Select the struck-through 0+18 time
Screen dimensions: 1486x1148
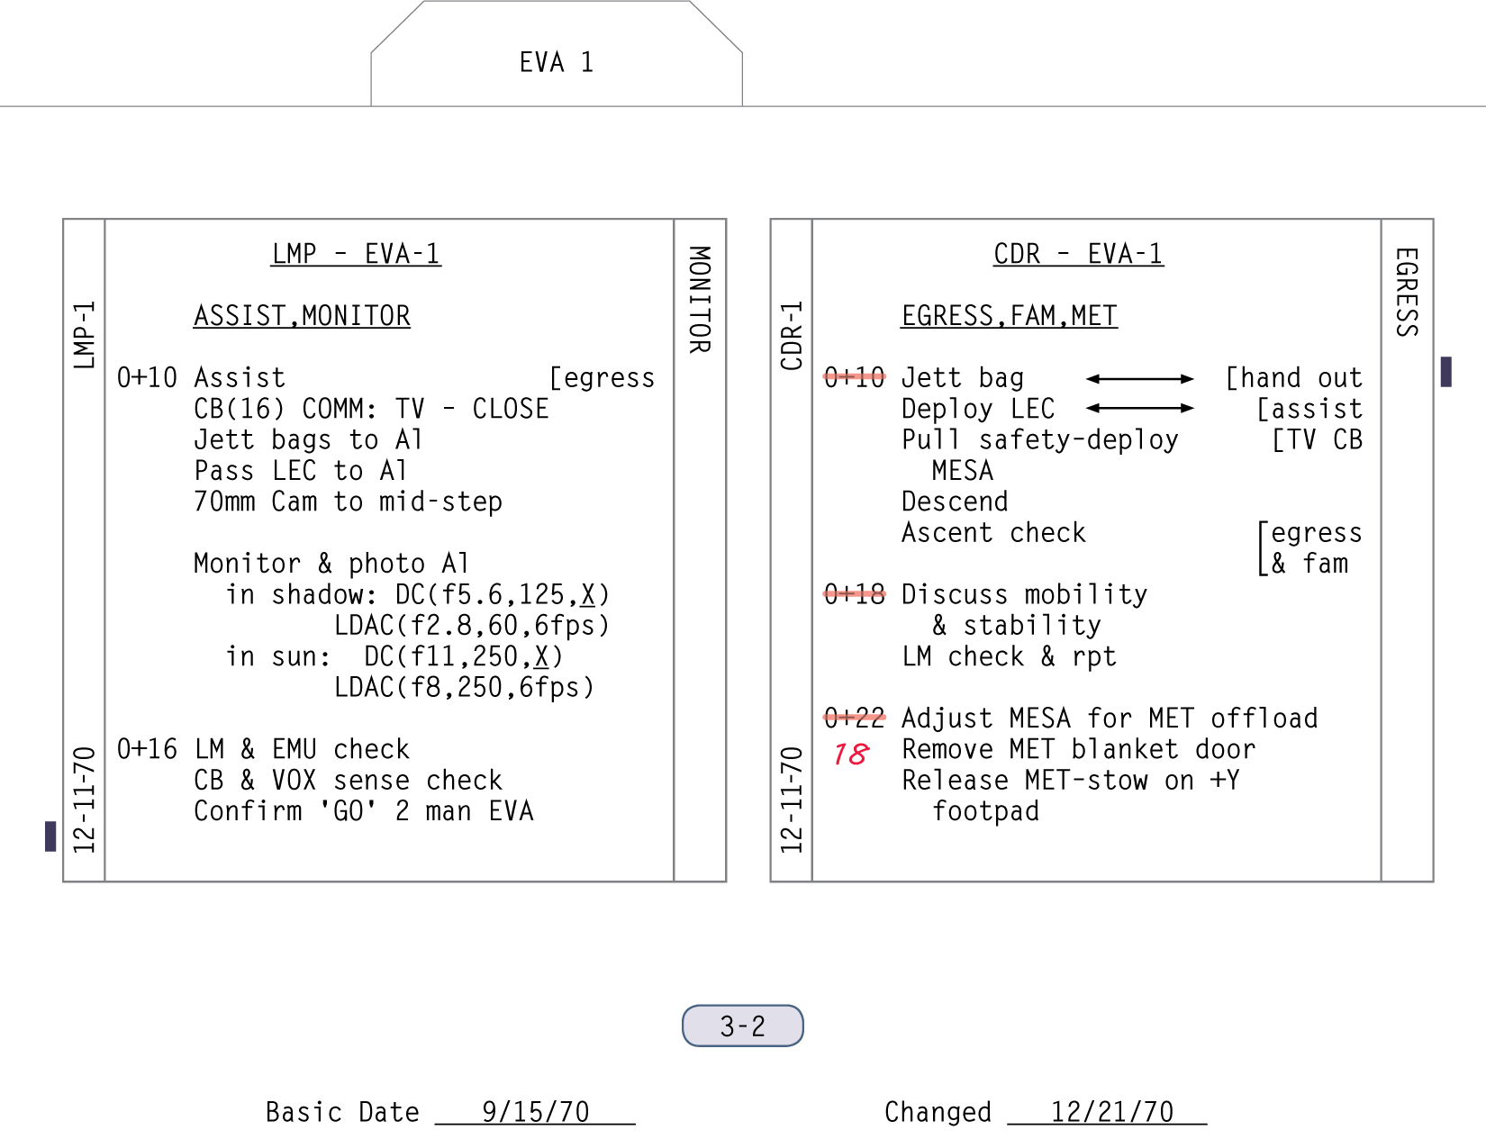(855, 594)
